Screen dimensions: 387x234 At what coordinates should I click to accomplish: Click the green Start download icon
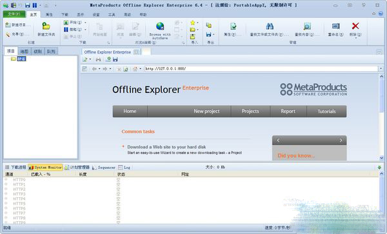[x=66, y=23]
